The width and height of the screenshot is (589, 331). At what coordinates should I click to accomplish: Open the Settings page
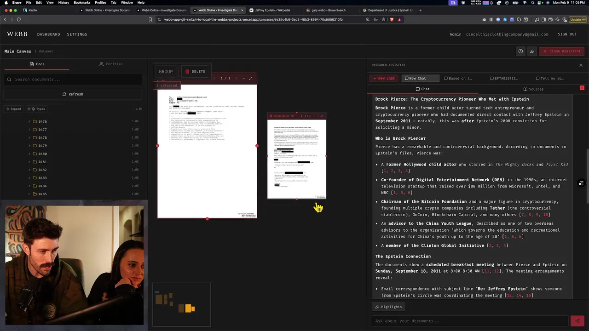pos(77,34)
